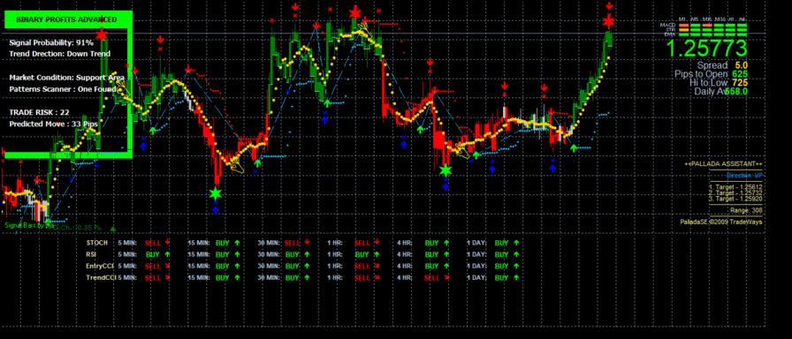Click the Signal Probability: 91% line
The height and width of the screenshot is (339, 792).
point(51,43)
